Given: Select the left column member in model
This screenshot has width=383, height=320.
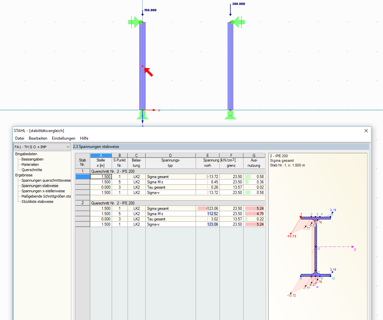Looking at the screenshot, I should click(143, 66).
